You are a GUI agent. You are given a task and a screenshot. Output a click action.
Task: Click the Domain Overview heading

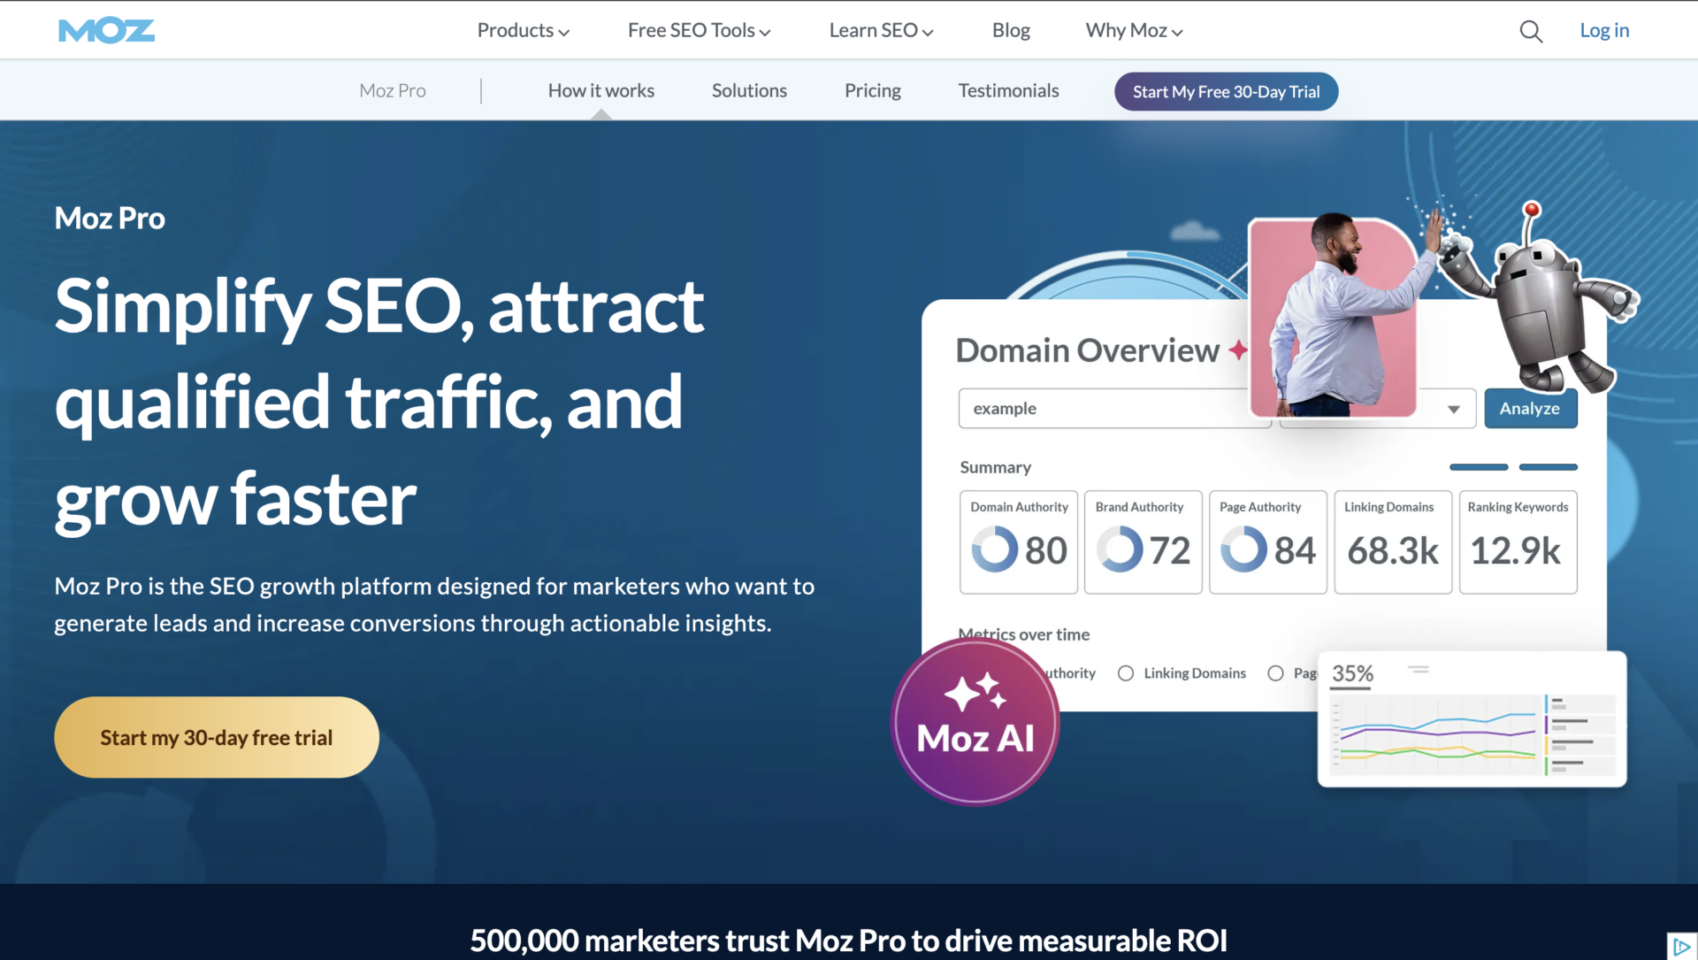(1087, 350)
